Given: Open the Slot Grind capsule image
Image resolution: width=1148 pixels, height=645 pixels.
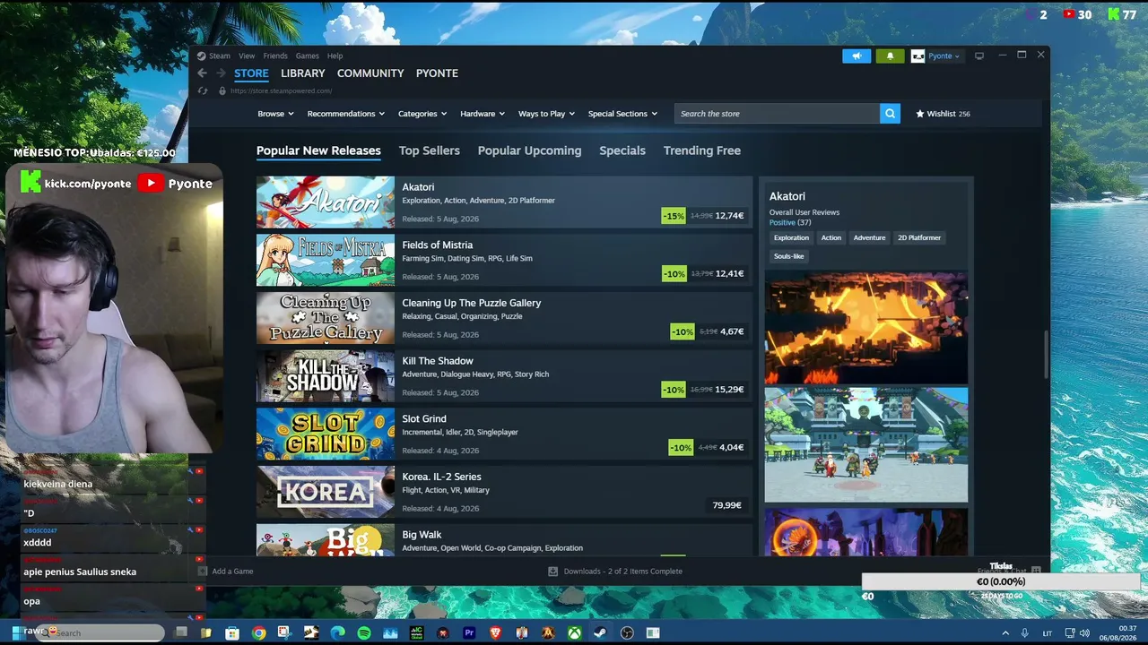Looking at the screenshot, I should (x=326, y=434).
